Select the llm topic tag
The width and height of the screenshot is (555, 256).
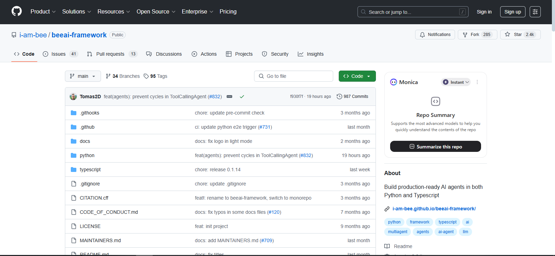pyautogui.click(x=465, y=232)
